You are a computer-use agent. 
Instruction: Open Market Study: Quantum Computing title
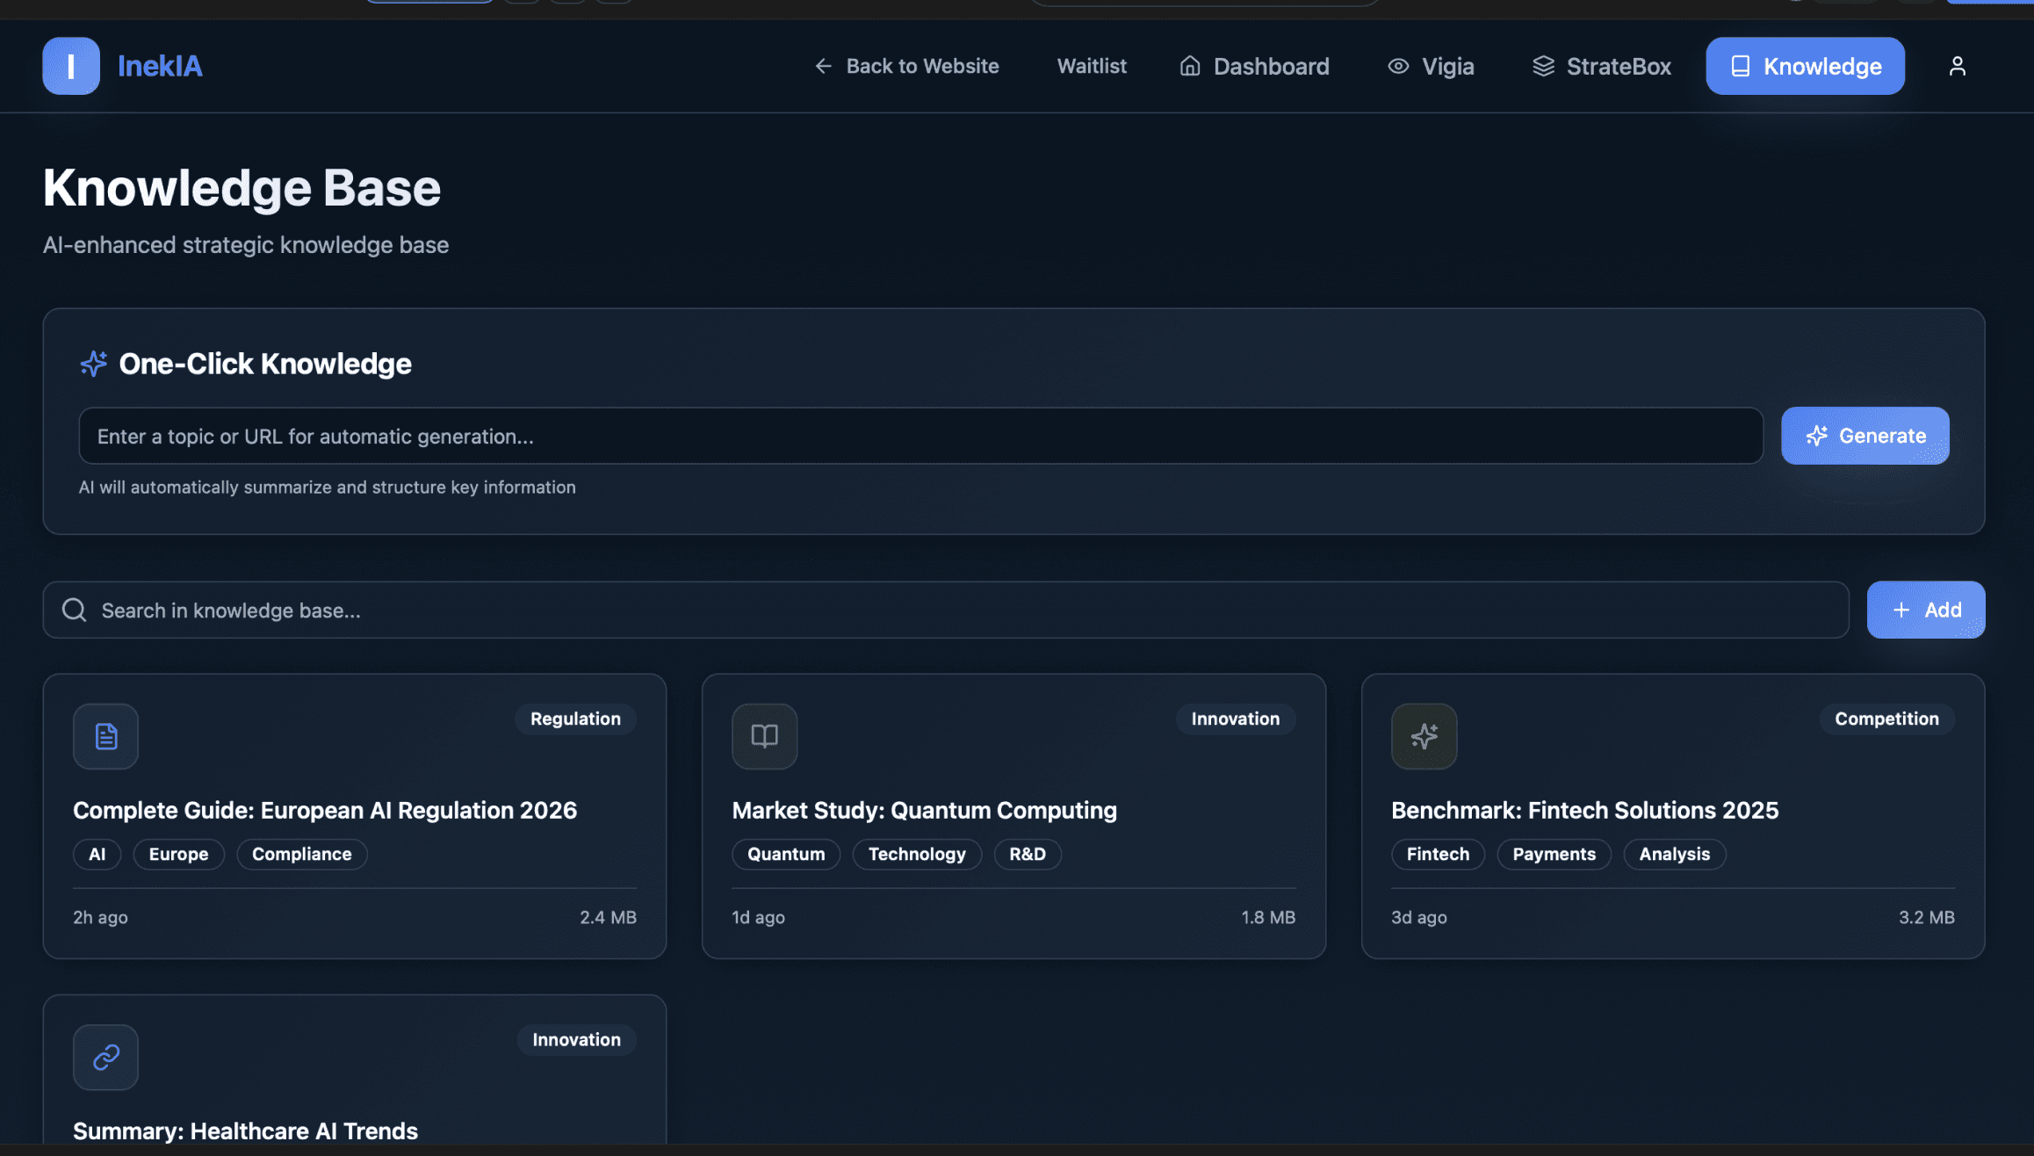924,810
